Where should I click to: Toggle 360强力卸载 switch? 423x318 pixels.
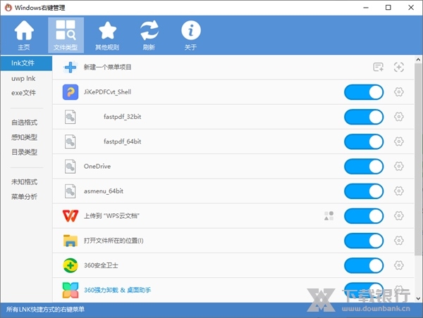click(364, 291)
